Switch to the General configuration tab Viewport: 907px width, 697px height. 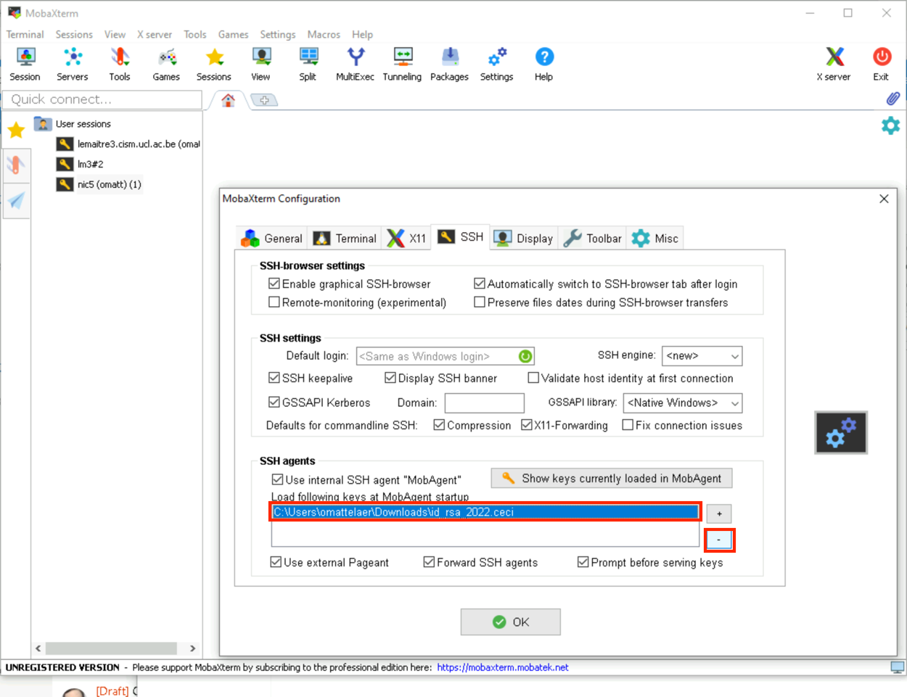272,239
